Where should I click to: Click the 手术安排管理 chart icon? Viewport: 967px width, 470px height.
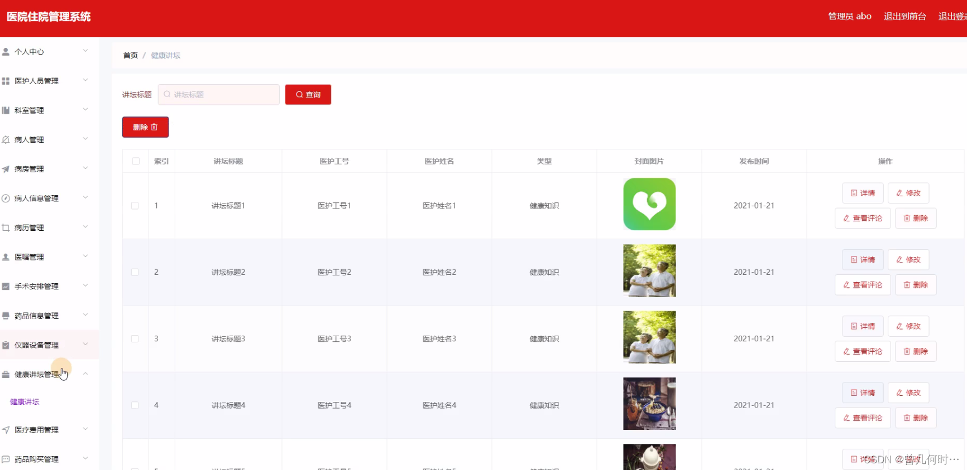(6, 286)
